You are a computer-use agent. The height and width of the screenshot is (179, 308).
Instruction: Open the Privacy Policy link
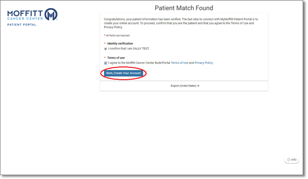[204, 63]
